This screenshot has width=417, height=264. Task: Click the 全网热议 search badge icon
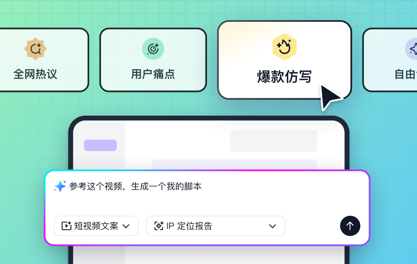point(35,49)
